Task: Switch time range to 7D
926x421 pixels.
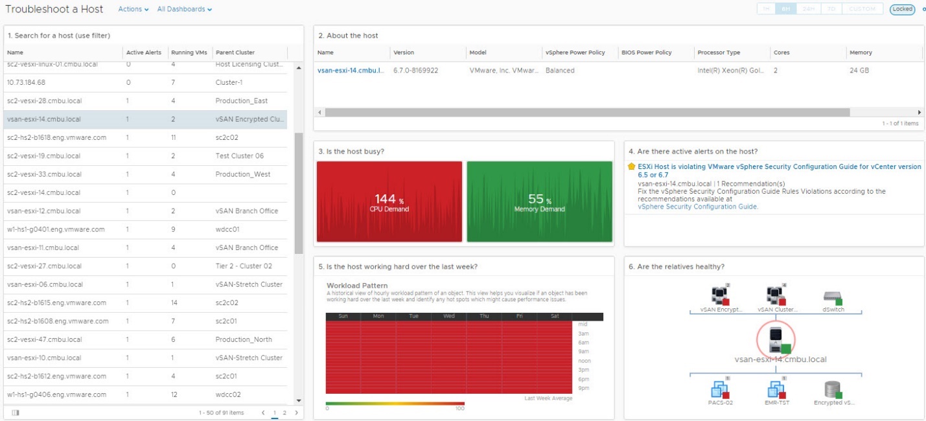Action: click(x=832, y=9)
